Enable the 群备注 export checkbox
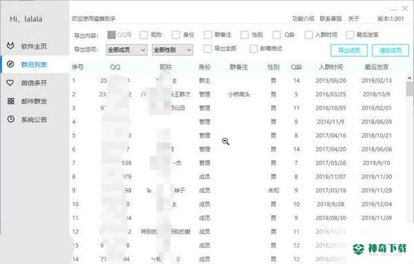Image resolution: width=414 pixels, height=264 pixels. (208, 35)
